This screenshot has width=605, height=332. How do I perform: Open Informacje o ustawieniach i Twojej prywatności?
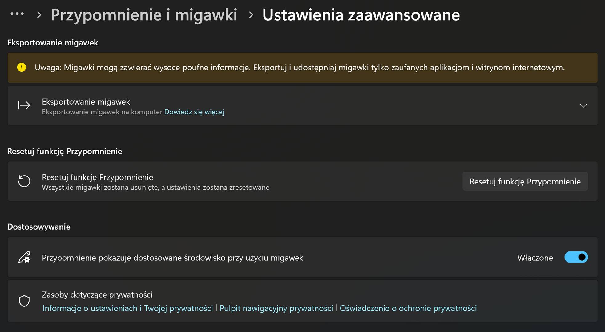[x=127, y=308]
